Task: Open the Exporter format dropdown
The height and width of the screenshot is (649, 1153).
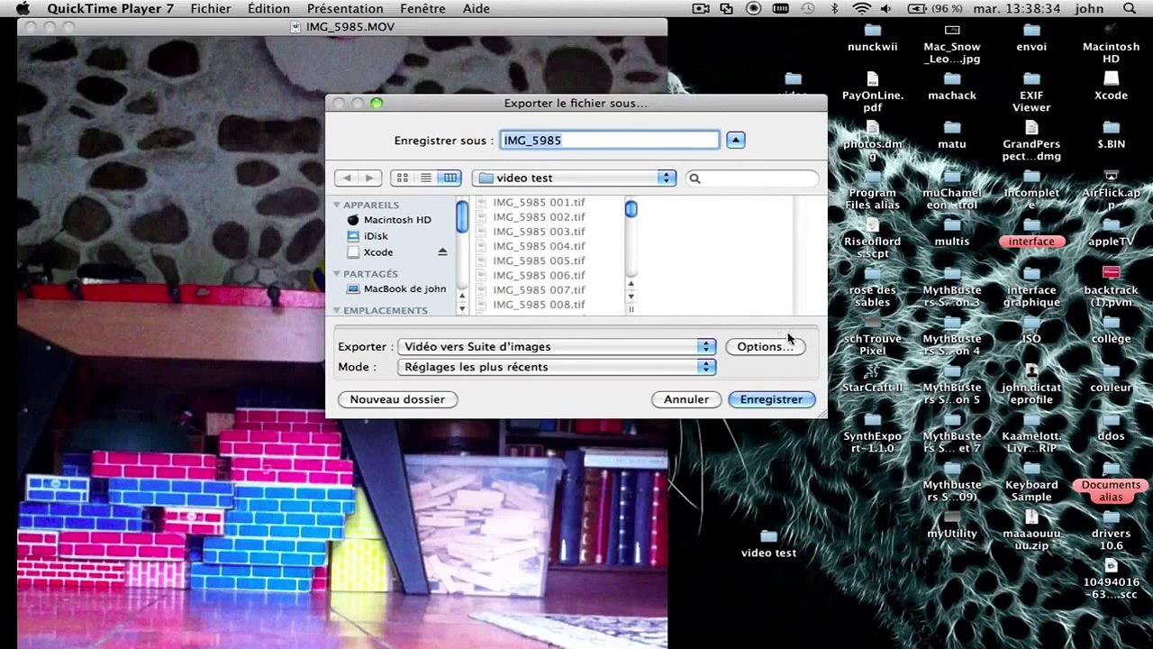Action: click(558, 347)
